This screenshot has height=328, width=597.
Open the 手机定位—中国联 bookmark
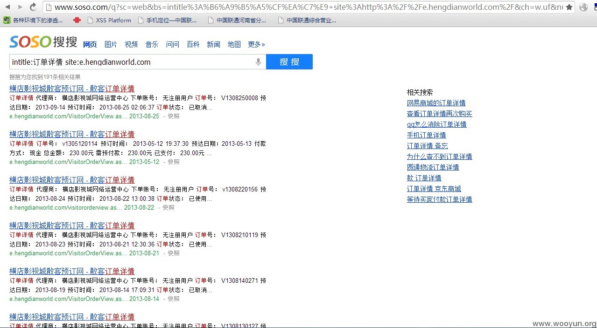(x=167, y=20)
